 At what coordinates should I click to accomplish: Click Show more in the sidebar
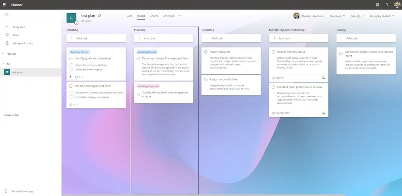(11, 115)
